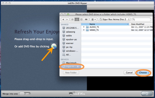Click the imElfin logo at bottom

(77, 94)
